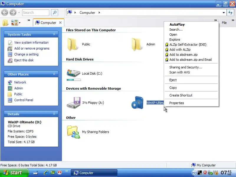
Task: Expand the address bar history dropdown
Action: pos(224,13)
